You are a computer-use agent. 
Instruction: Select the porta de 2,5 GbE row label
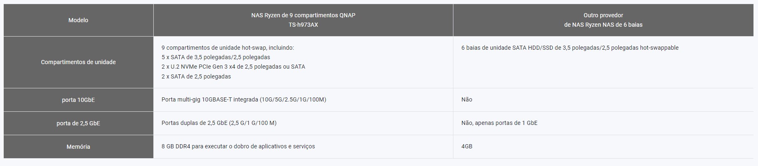[78, 123]
